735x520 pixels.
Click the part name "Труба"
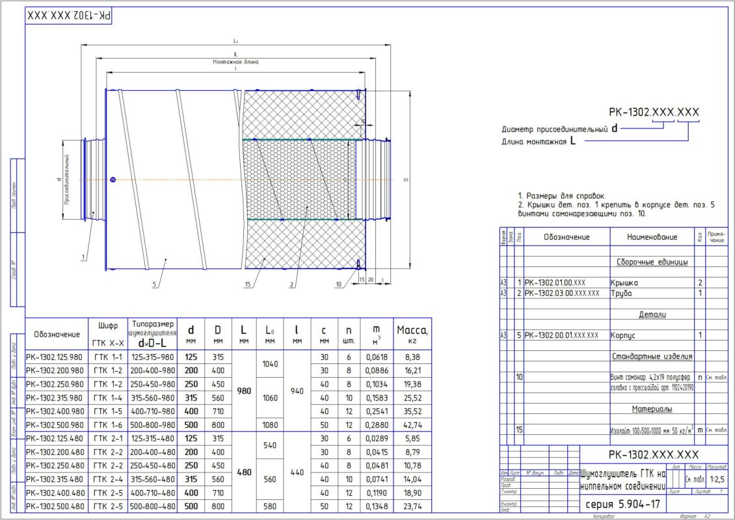coord(622,293)
